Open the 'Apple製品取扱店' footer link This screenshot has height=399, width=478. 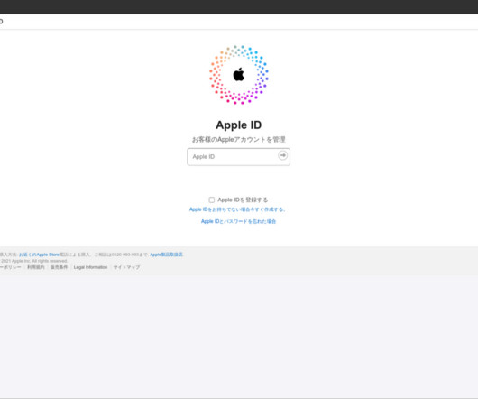click(167, 255)
